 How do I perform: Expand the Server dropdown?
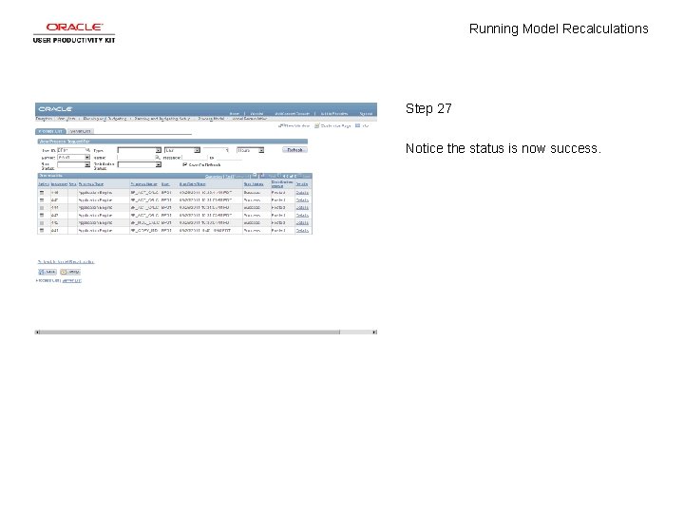point(73,157)
